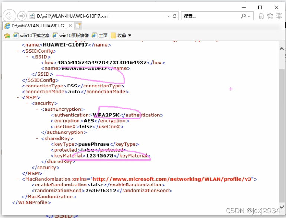
Task: Open the Home page icon
Action: (x=261, y=16)
